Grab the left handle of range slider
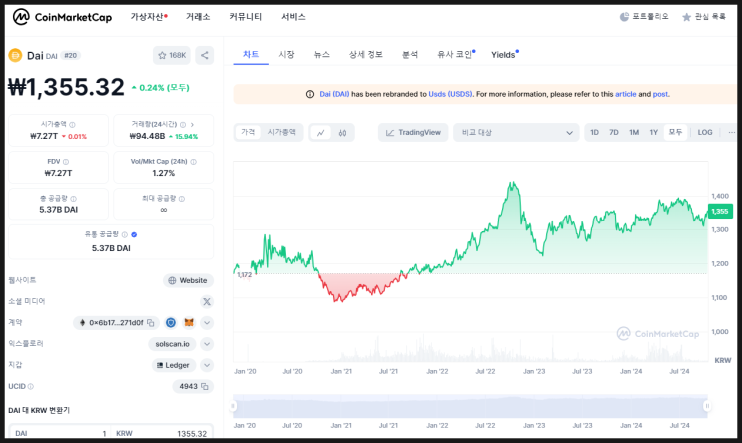 coord(233,406)
